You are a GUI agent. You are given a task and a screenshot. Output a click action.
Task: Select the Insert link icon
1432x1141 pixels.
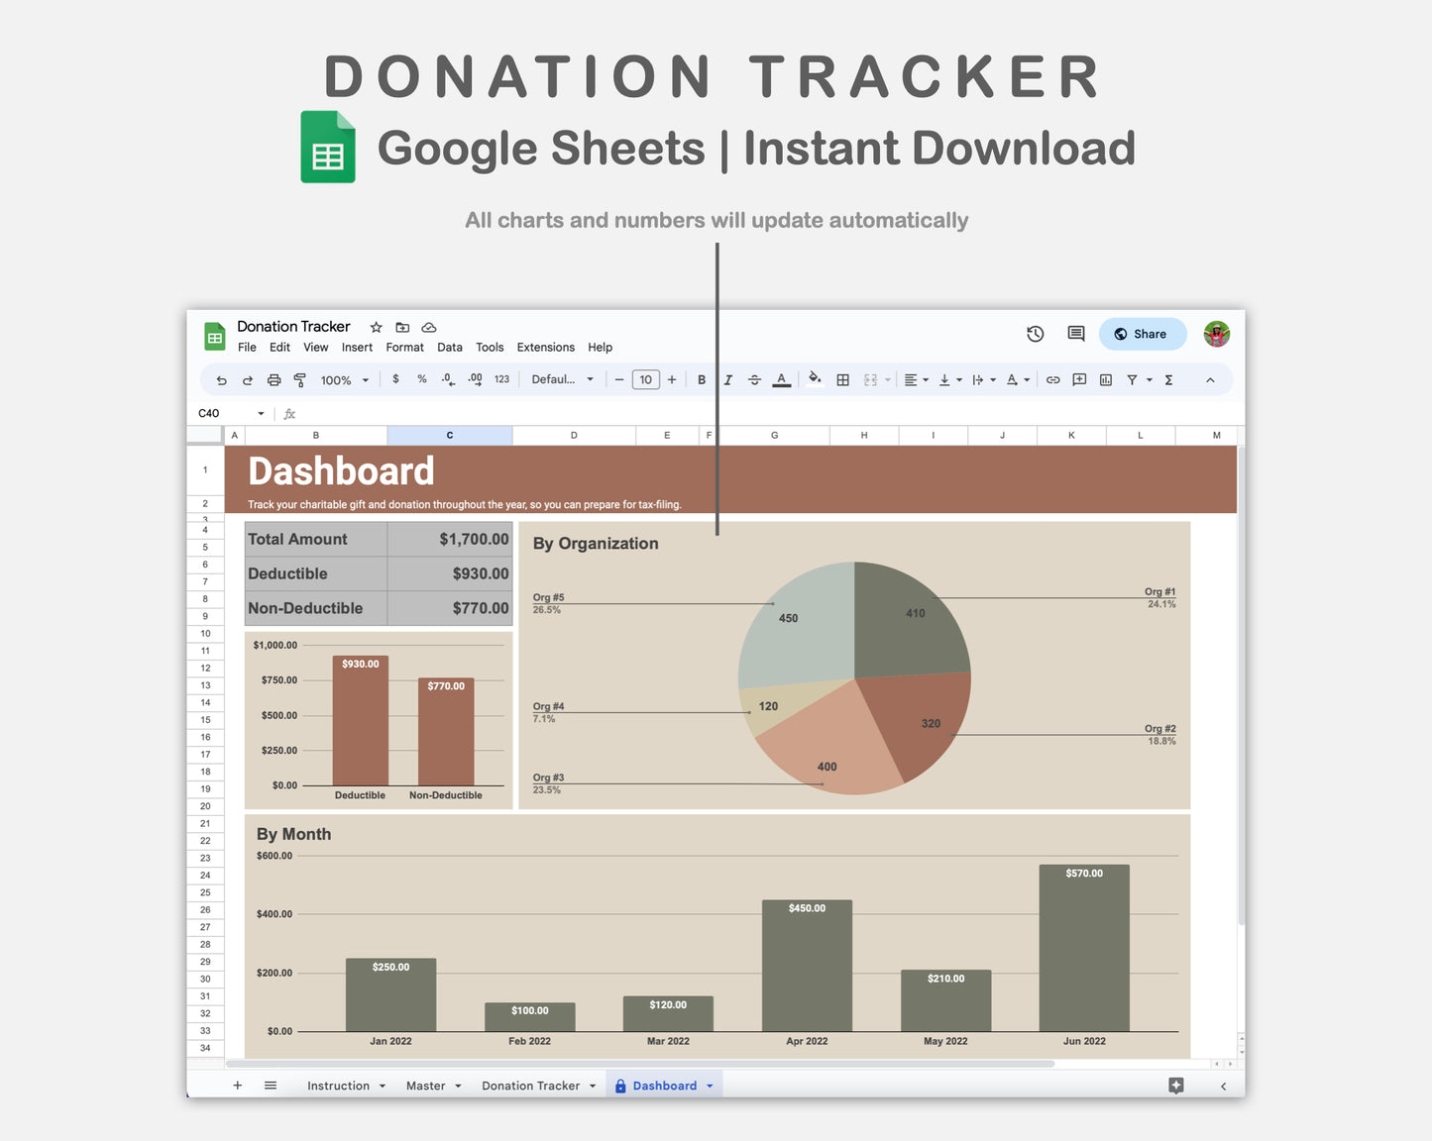click(x=1053, y=379)
